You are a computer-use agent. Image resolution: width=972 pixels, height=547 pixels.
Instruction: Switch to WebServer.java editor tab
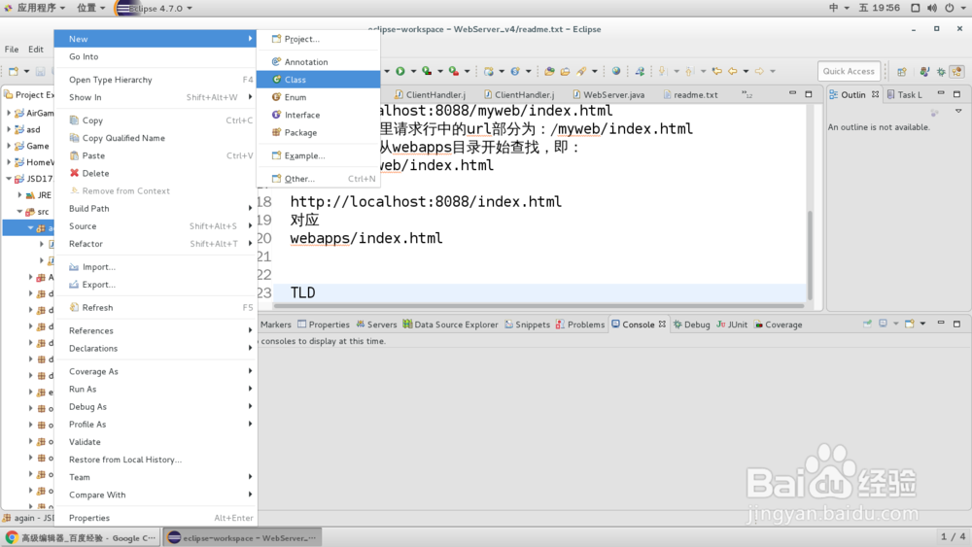pyautogui.click(x=608, y=95)
